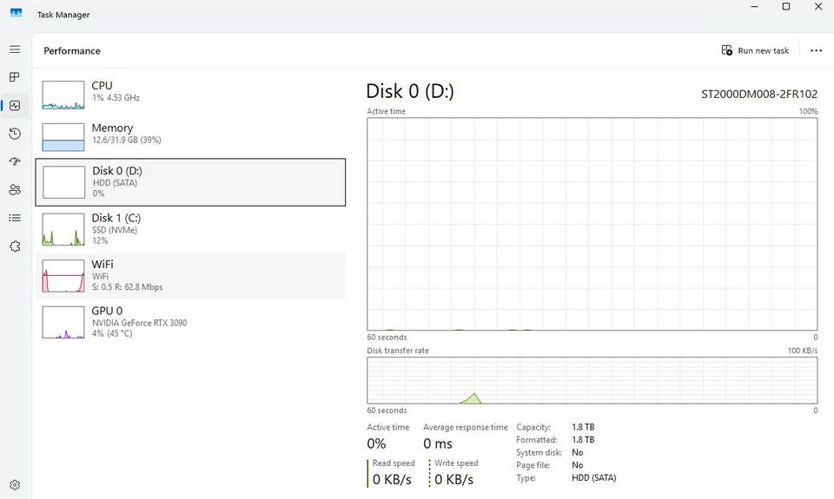Click the Memory usage mini graph
Image resolution: width=834 pixels, height=499 pixels.
pyautogui.click(x=63, y=137)
